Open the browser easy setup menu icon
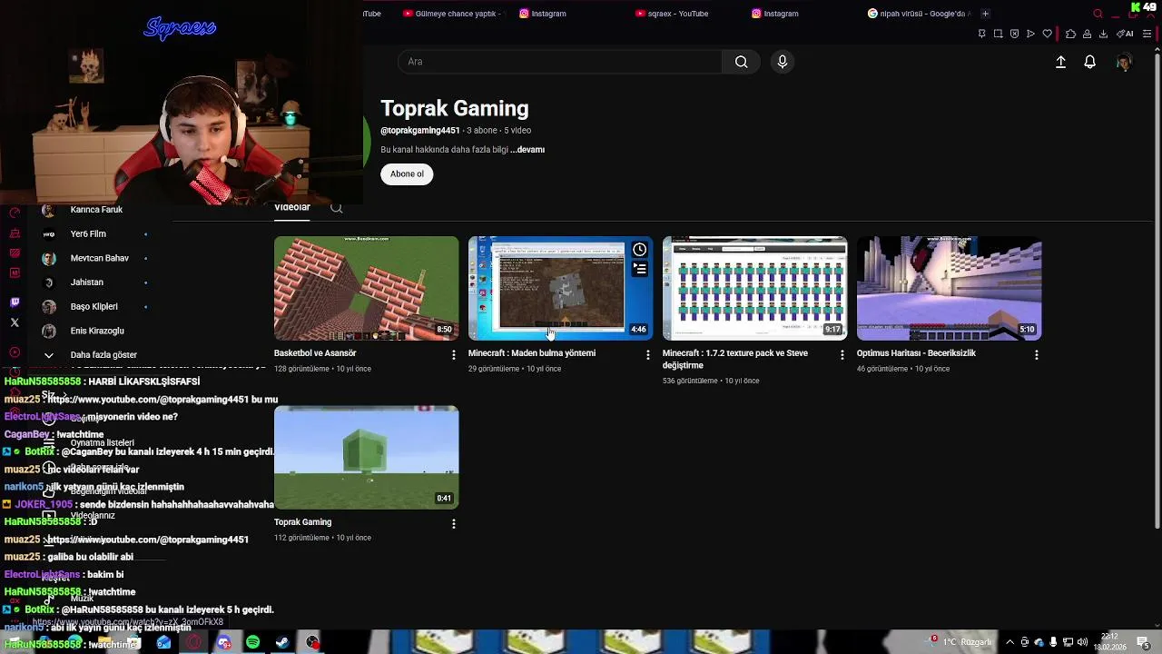1162x654 pixels. click(1147, 34)
